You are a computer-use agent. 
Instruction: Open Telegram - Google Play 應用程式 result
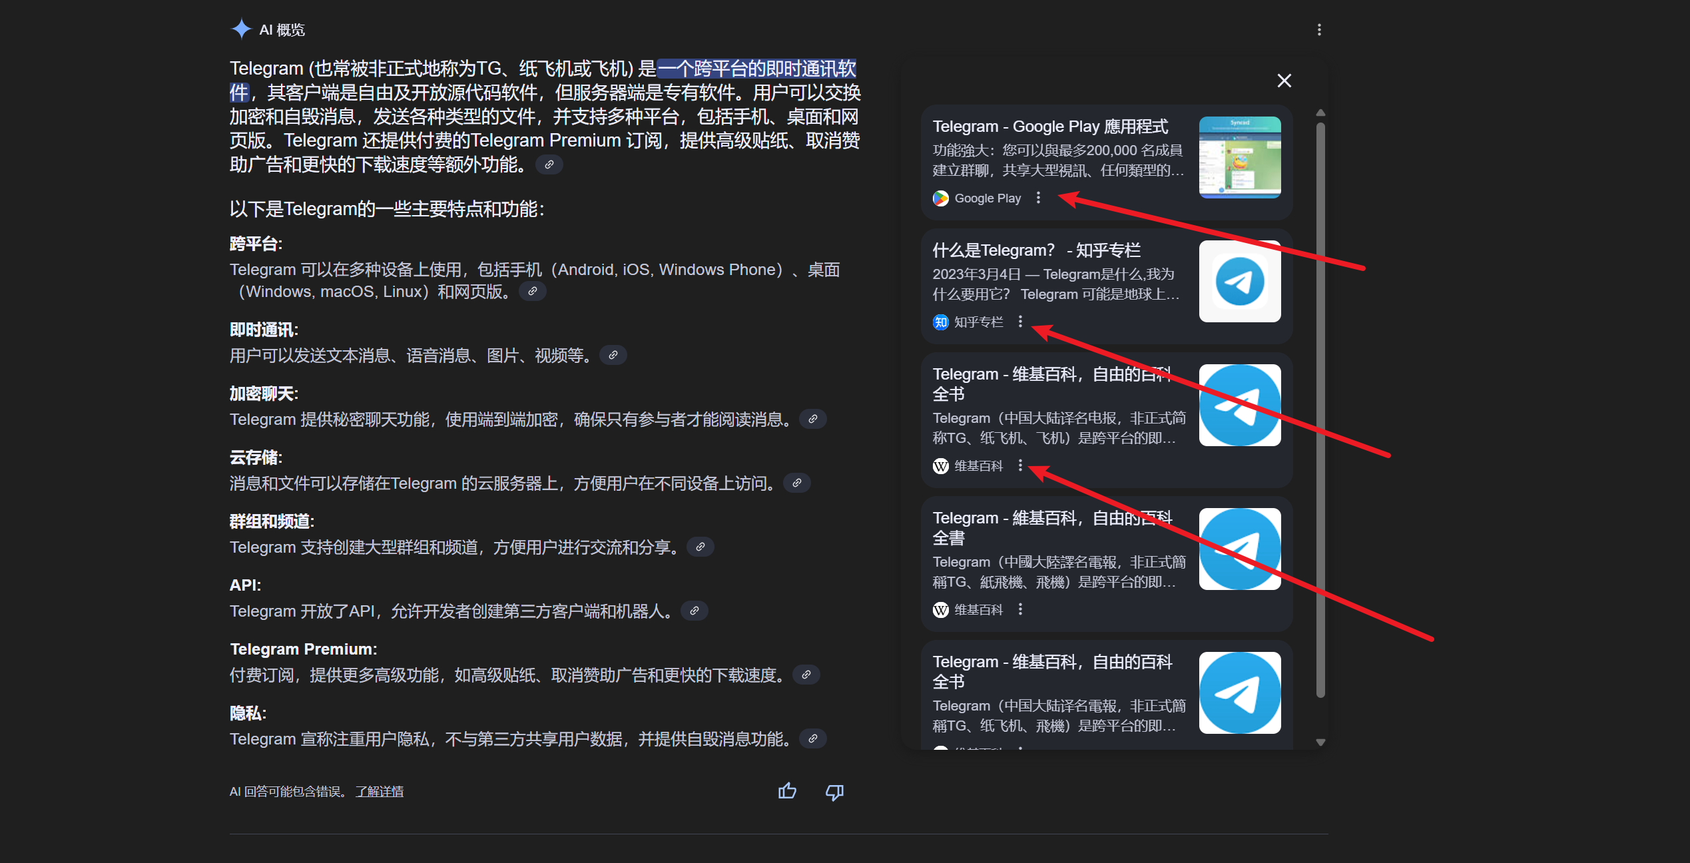[x=1050, y=127]
